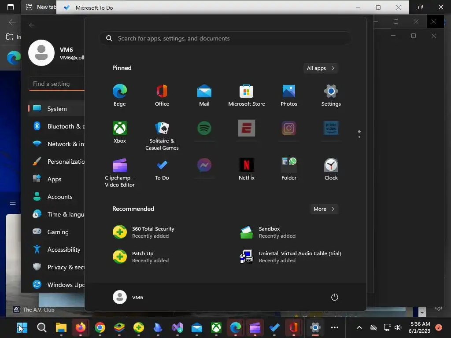Open Gaming in the Settings sidebar
451x338 pixels.
pyautogui.click(x=56, y=232)
